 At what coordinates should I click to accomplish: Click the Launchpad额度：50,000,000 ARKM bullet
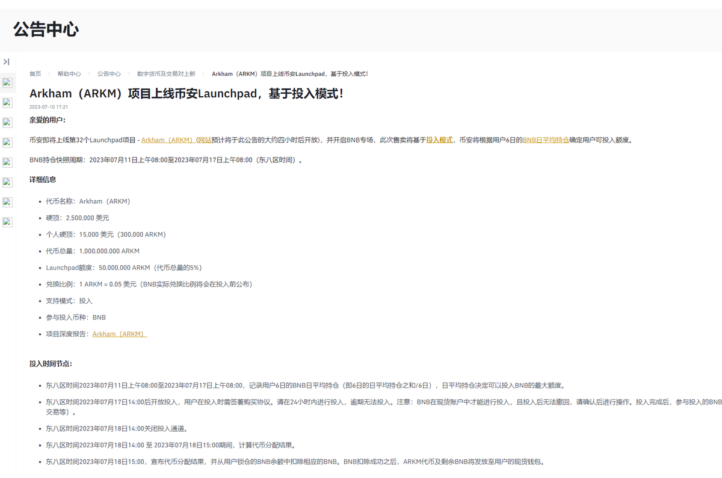[x=123, y=268]
